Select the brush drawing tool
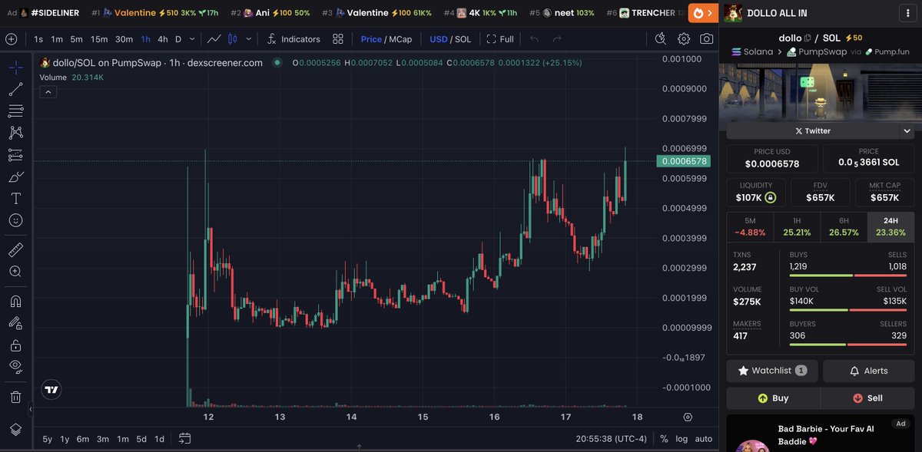The height and width of the screenshot is (452, 922). pyautogui.click(x=15, y=177)
